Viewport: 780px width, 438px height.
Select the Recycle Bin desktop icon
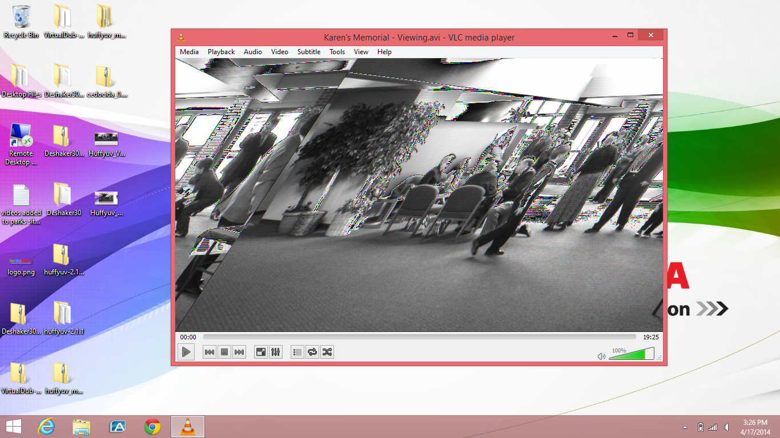click(x=21, y=22)
